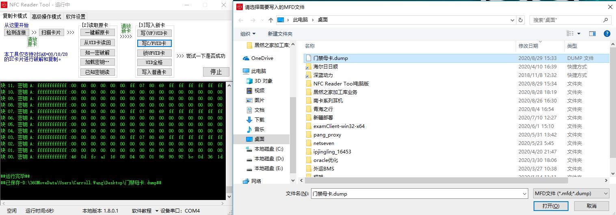Viewport: 616px width, 215px height.
Task: Open the 文件名 combo box dropdown arrow
Action: [x=524, y=194]
